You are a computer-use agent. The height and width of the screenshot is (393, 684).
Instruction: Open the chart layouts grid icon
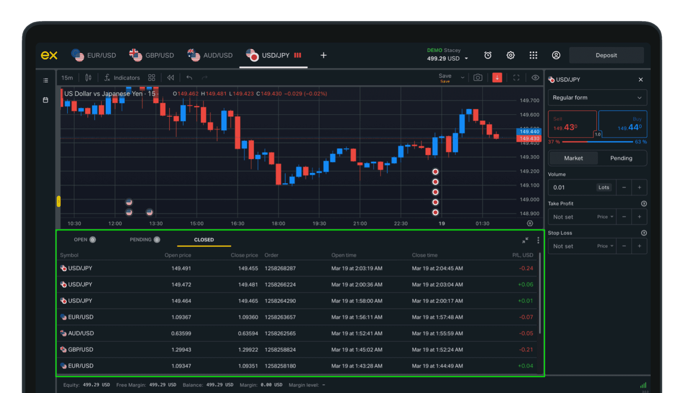point(151,77)
